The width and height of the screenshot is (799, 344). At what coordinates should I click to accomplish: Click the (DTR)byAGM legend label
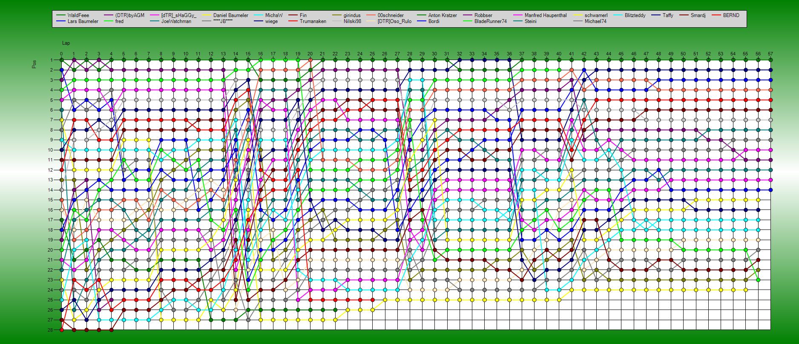(130, 15)
